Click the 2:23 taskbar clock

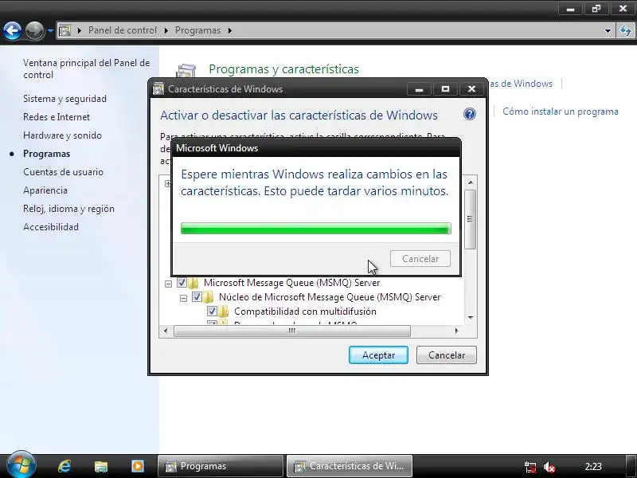[593, 467]
